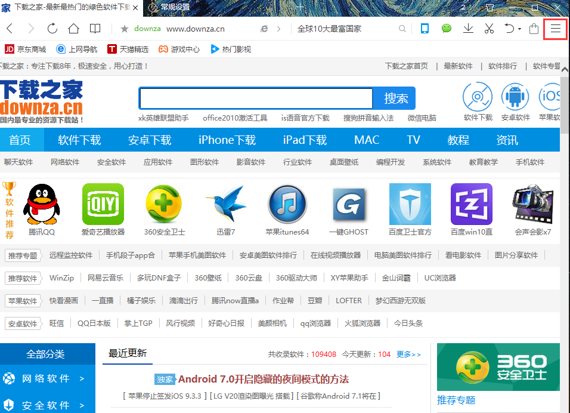This screenshot has height=413, width=570.
Task: Select the 迅雷7 software icon
Action: pyautogui.click(x=225, y=204)
